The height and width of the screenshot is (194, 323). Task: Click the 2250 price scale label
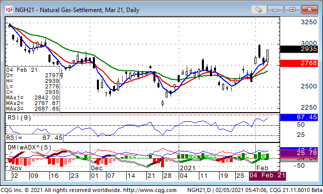309,108
